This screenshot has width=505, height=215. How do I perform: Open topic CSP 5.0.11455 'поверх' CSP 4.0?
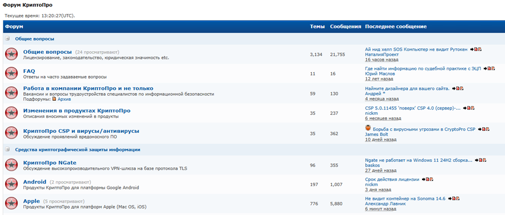pos(413,108)
